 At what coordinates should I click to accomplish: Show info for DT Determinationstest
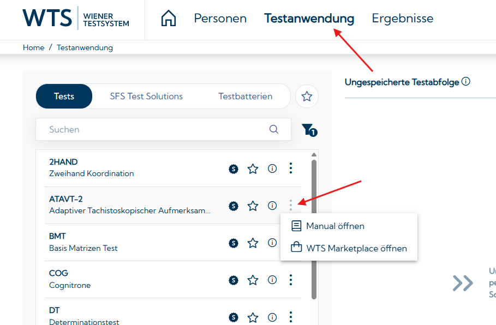coord(272,317)
